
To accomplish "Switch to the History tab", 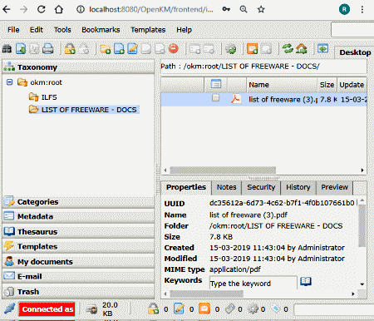I will coord(298,188).
